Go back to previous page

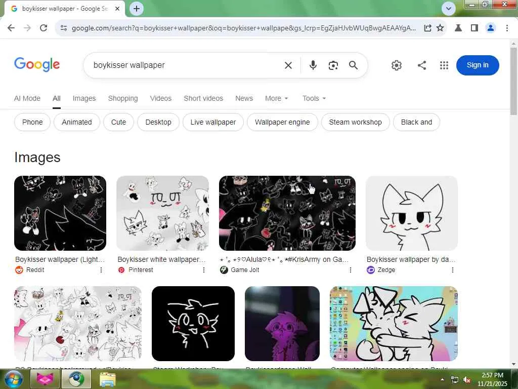(x=11, y=28)
